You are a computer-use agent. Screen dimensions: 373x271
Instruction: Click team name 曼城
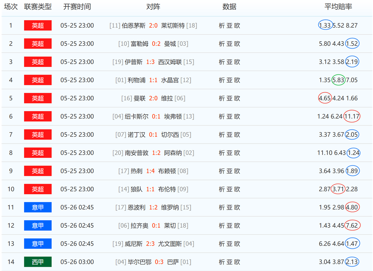click(x=170, y=44)
